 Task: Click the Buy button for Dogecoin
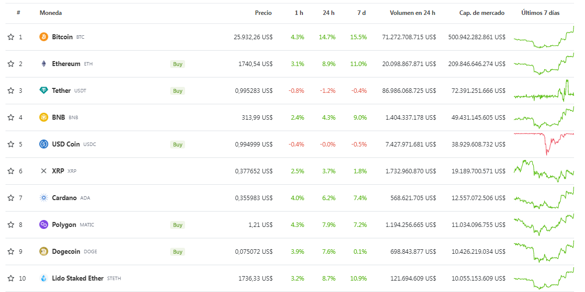[178, 251]
